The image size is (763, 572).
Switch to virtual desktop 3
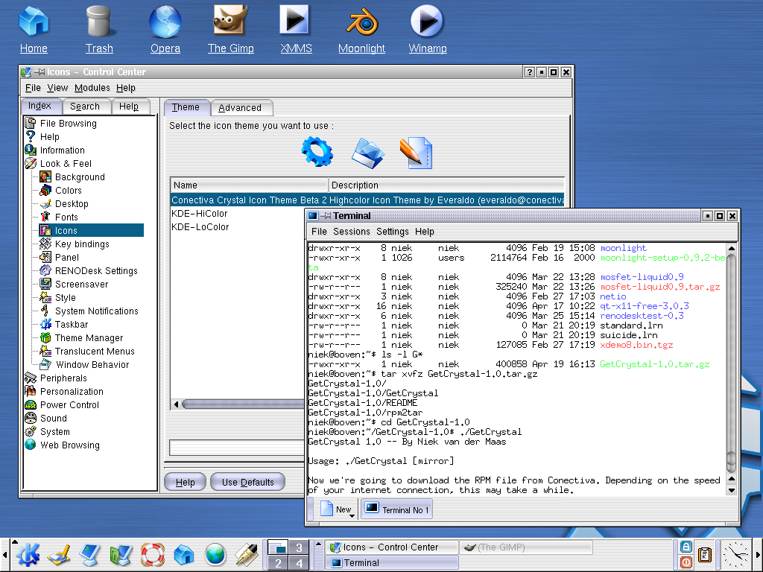pos(299,547)
